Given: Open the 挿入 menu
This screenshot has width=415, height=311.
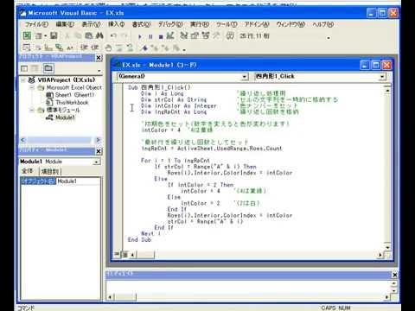Looking at the screenshot, I should point(117,24).
